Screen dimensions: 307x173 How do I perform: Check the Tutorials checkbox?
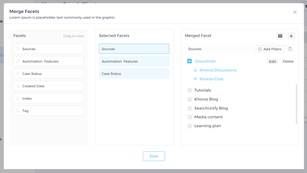coord(190,90)
